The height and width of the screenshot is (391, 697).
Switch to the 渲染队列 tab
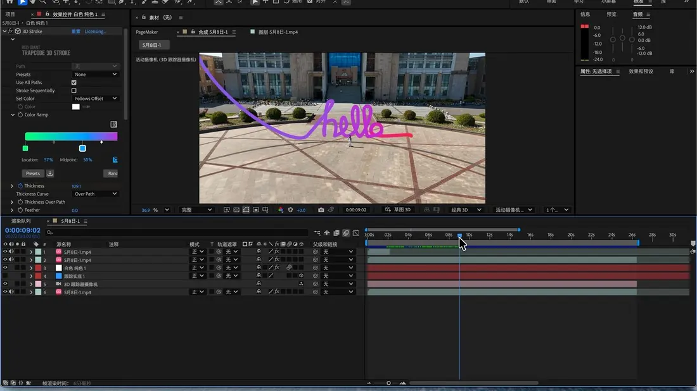[21, 221]
